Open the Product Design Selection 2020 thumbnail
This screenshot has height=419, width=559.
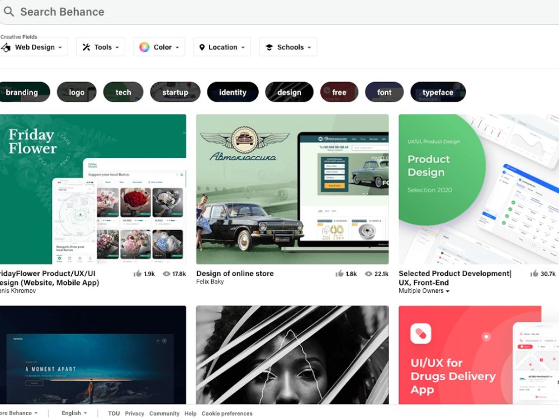click(479, 189)
